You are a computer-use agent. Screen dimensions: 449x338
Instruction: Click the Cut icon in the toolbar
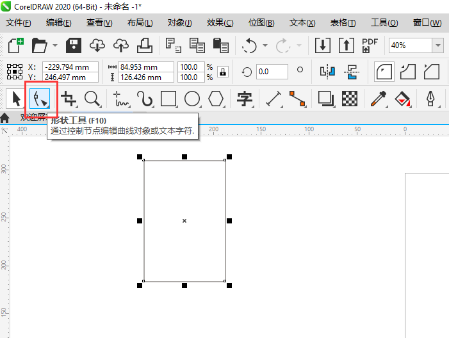click(173, 45)
